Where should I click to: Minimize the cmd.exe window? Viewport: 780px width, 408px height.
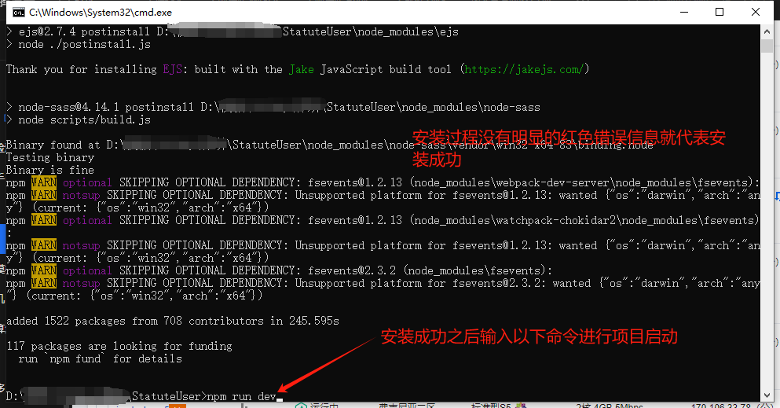(683, 12)
